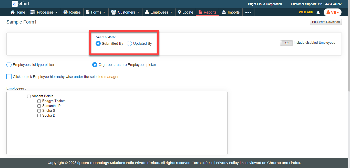Open the Privacy Policy link
This screenshot has width=350, height=168.
tap(227, 163)
